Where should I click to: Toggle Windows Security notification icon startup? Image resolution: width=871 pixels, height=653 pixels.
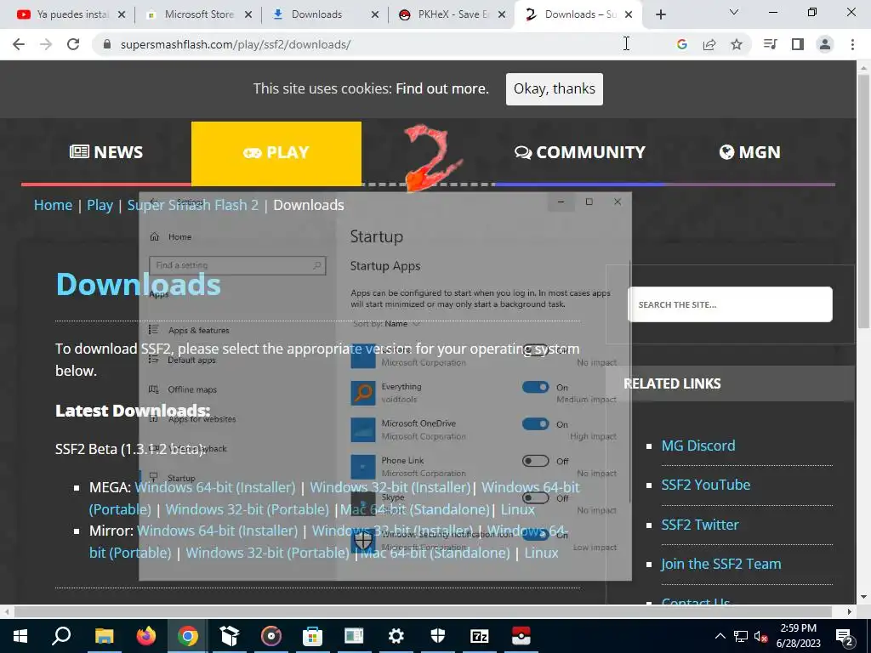(536, 534)
